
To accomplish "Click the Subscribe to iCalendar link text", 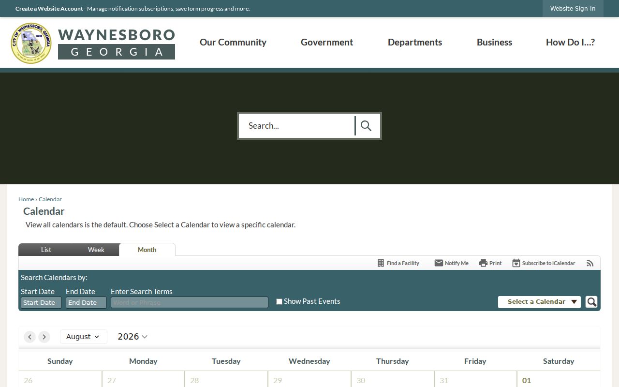I will point(549,263).
